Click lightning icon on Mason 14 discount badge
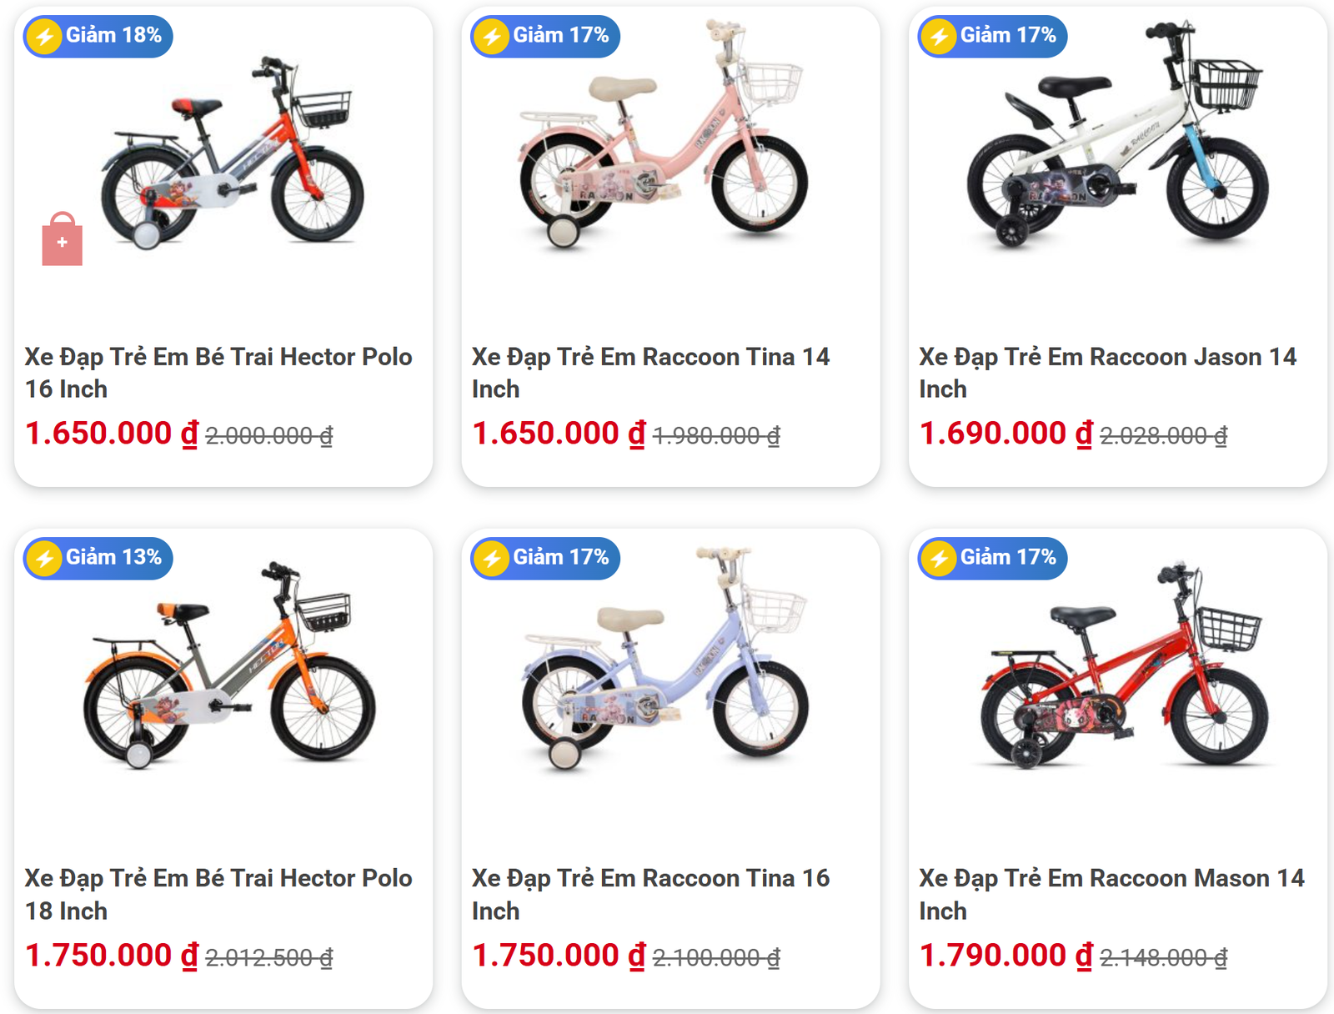Screen dimensions: 1334x1014 [x=939, y=559]
